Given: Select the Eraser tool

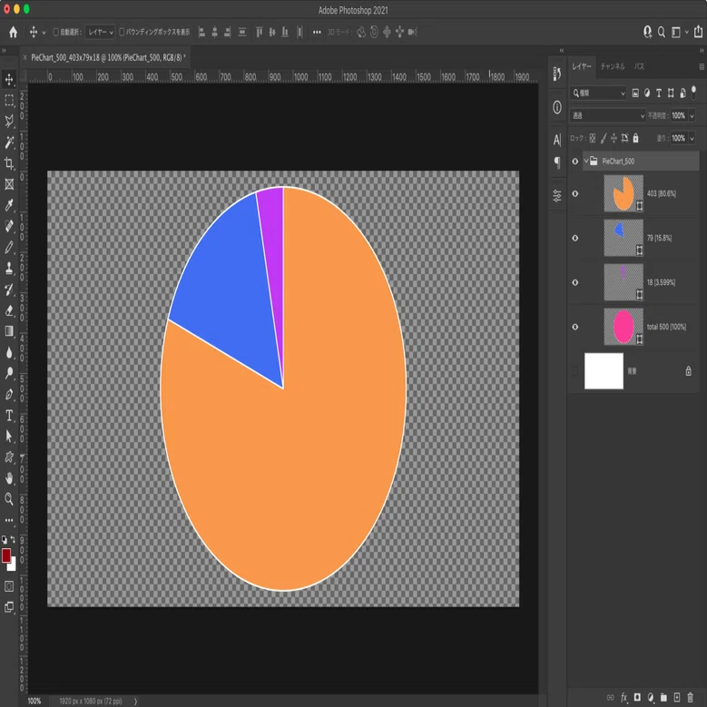Looking at the screenshot, I should coord(9,310).
